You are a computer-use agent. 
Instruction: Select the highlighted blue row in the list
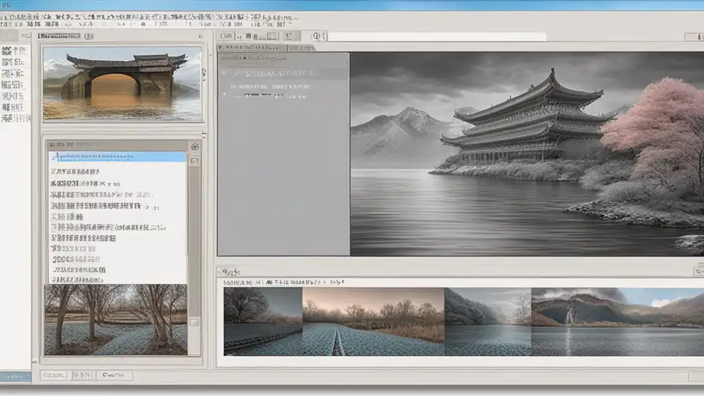point(117,157)
